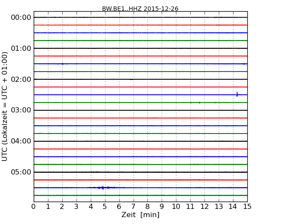Click the x-axis tick label 14
The image size is (281, 224).
tap(233, 207)
